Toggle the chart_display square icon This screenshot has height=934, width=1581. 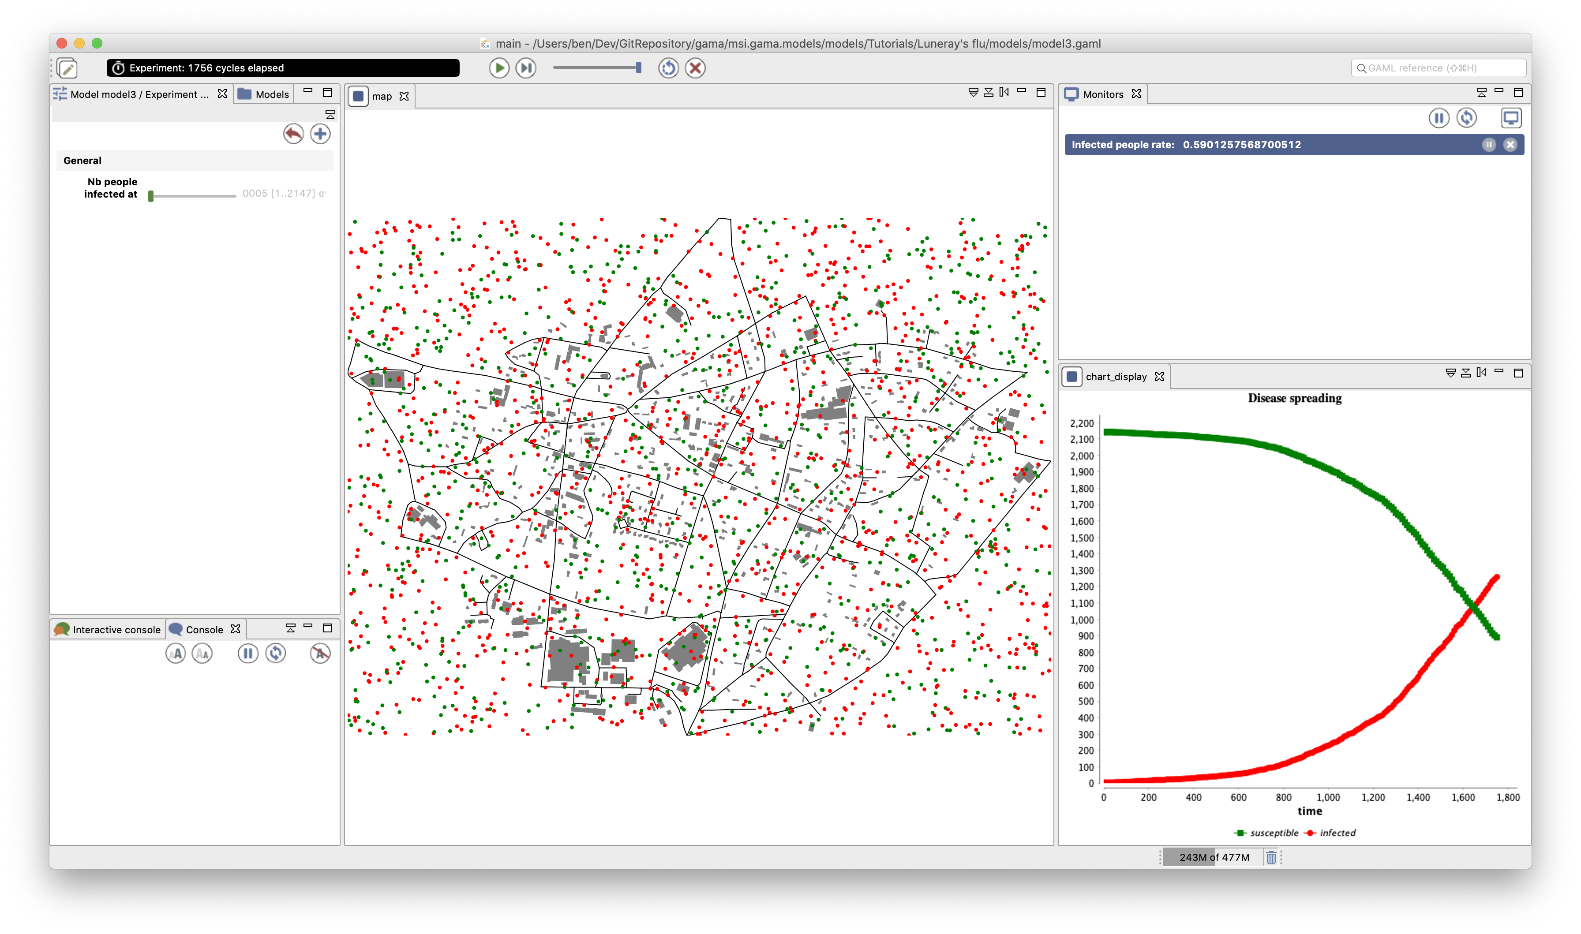tap(1072, 376)
